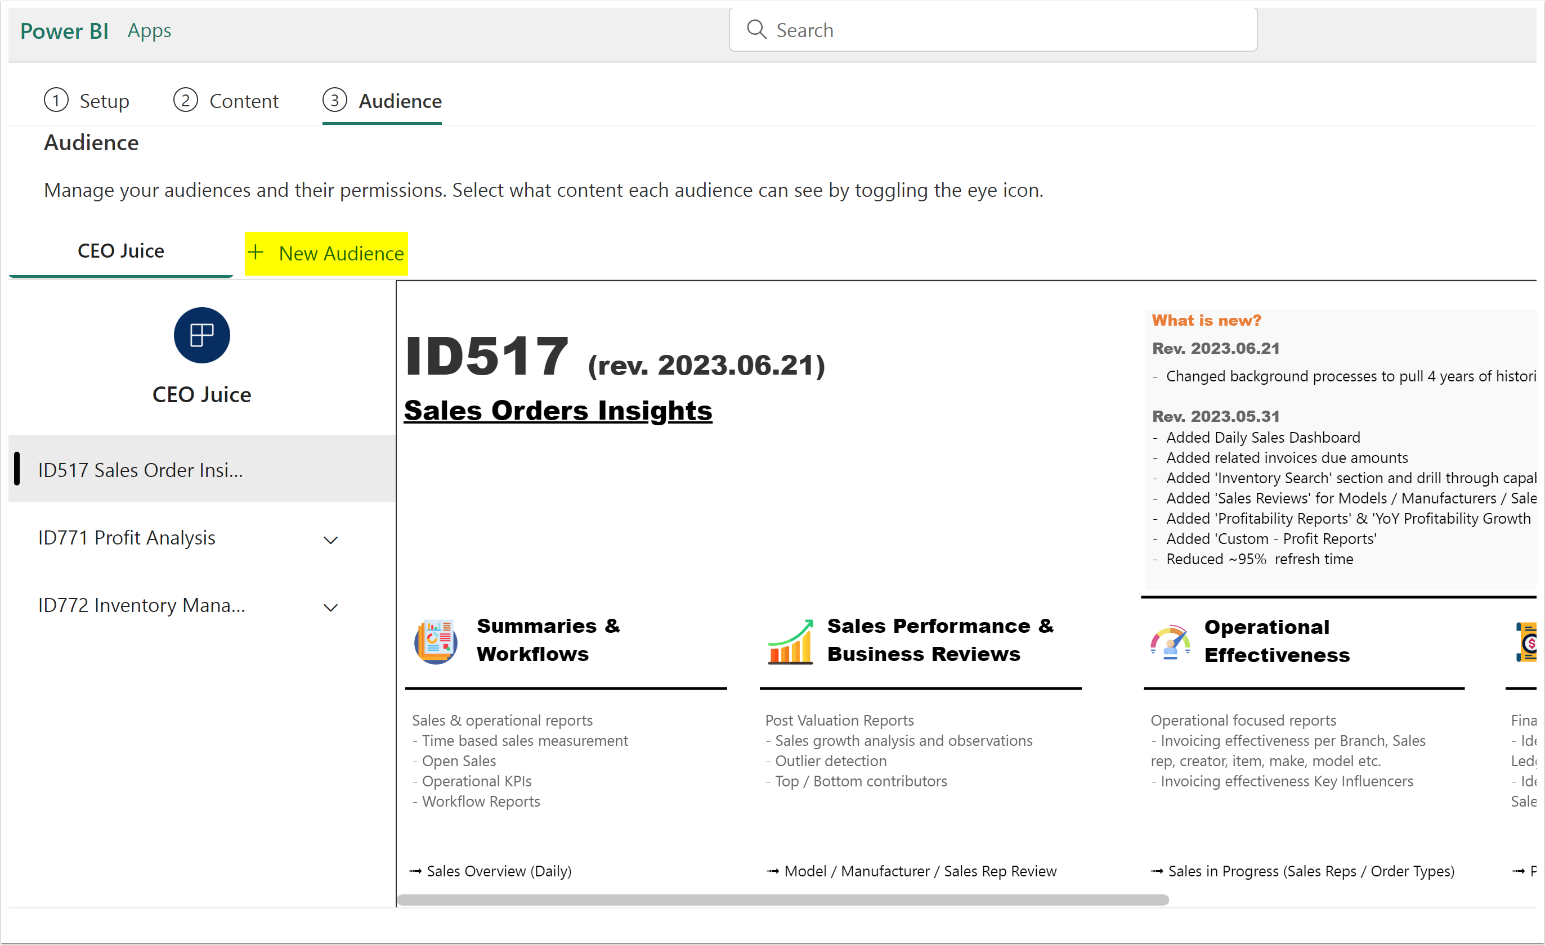Click the 'Post Valuation Reports' text
The width and height of the screenshot is (1545, 945).
tap(840, 721)
